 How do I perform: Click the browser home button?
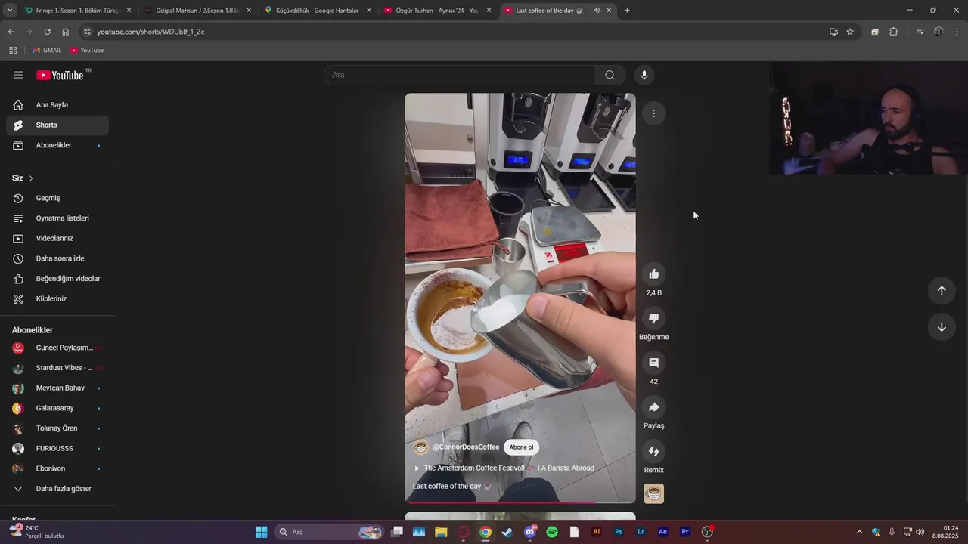point(65,32)
